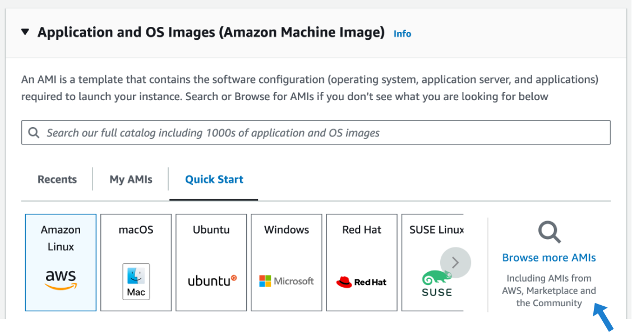This screenshot has width=632, height=332.
Task: Select the Amazon Linux title text
Action: [x=61, y=238]
